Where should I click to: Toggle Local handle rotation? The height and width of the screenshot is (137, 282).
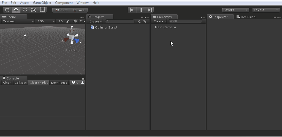pos(79,10)
